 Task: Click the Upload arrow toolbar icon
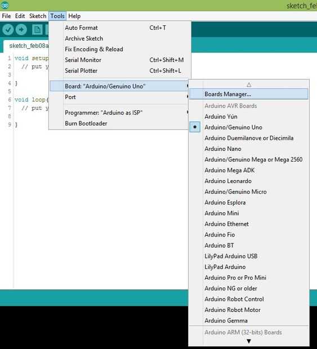[21, 29]
